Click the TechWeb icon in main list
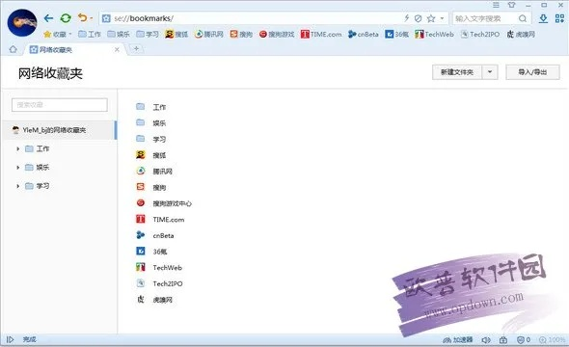The height and width of the screenshot is (347, 569). pos(141,267)
